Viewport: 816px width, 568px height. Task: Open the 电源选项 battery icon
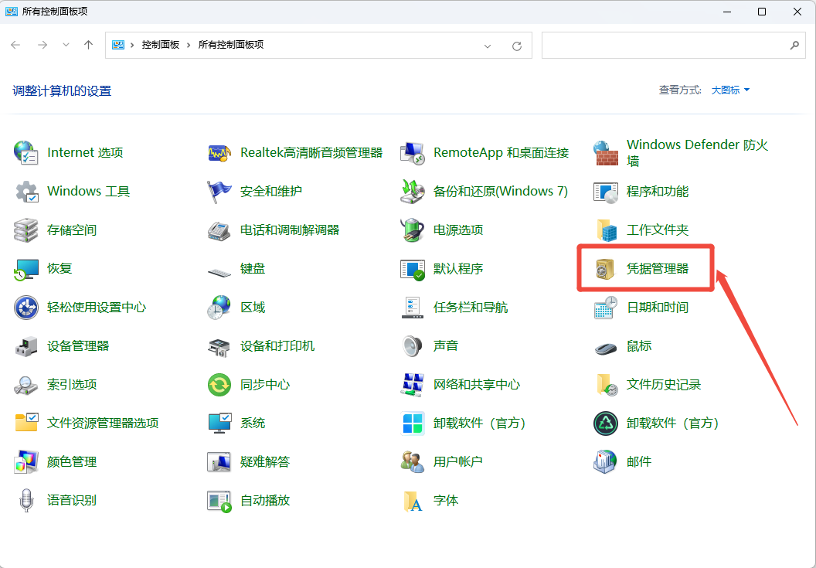point(412,230)
